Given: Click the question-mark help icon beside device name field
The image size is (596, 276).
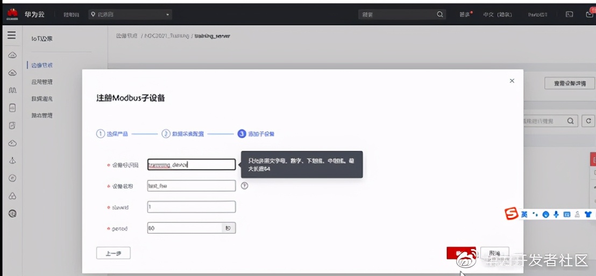Looking at the screenshot, I should [x=245, y=186].
